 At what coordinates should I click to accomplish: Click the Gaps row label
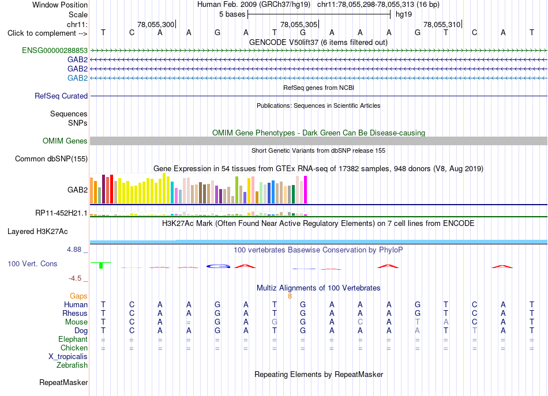[x=78, y=296]
